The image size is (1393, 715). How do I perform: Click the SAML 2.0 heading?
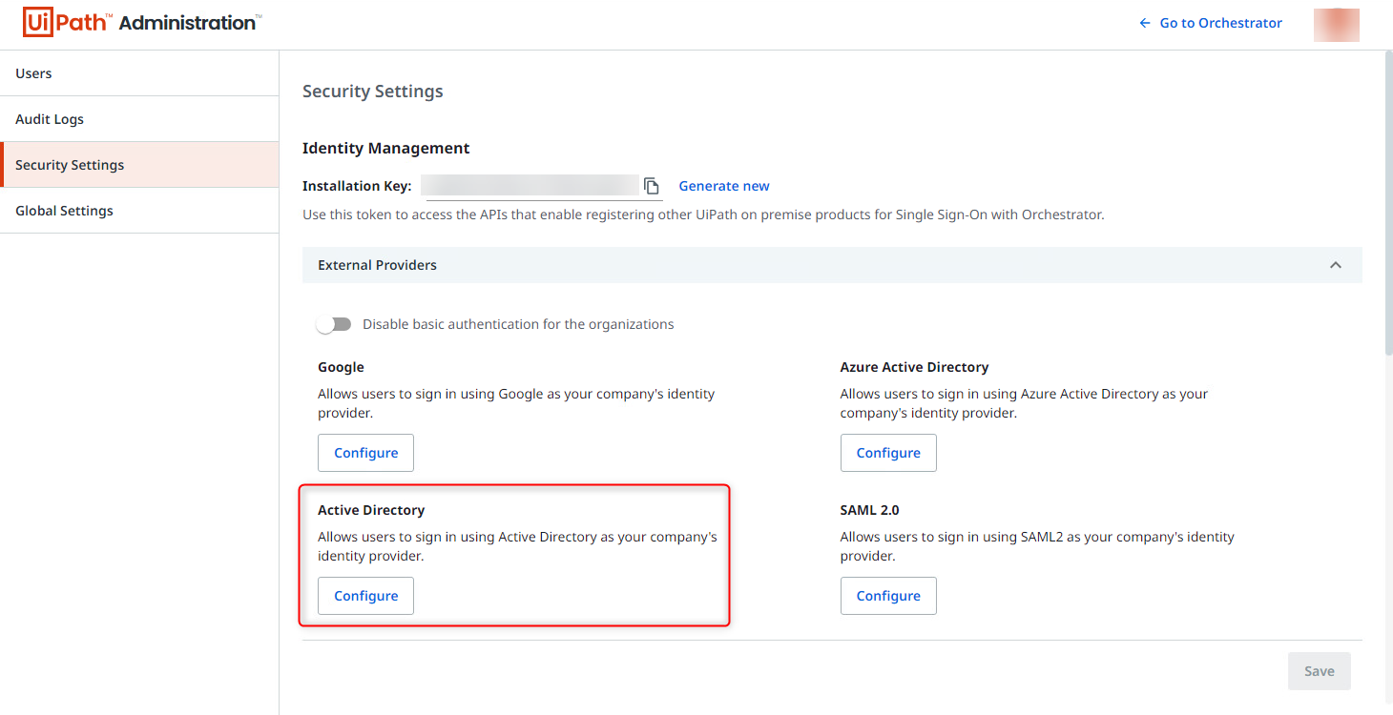pos(870,510)
